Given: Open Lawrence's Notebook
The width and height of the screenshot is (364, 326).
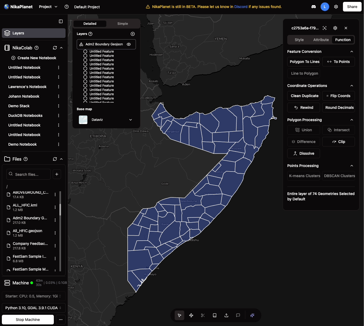Looking at the screenshot, I should coord(27,87).
